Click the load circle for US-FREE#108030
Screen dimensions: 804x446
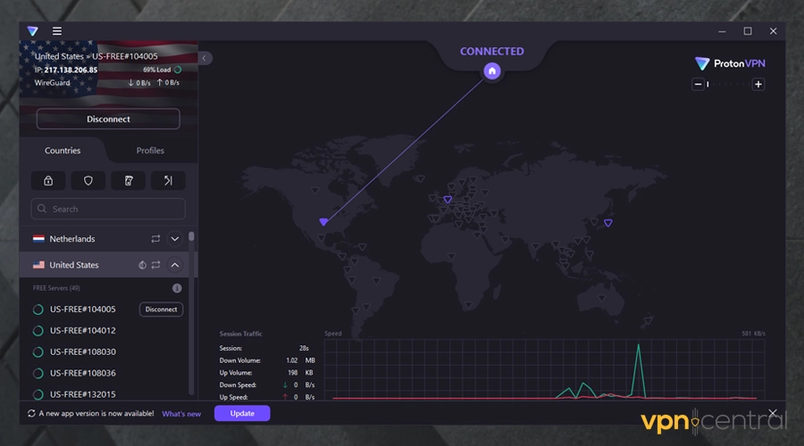click(x=38, y=351)
